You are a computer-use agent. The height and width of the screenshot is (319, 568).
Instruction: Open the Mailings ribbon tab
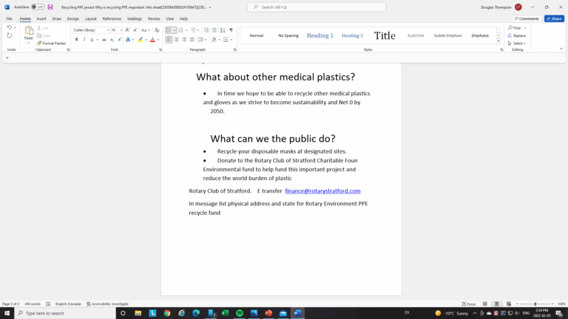[x=135, y=18]
